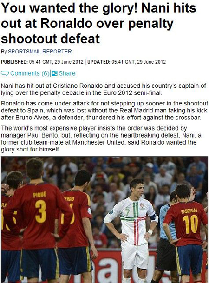Viewport: 209px width, 283px height.
Task: Click the 'By' byline text
Action: click(x=4, y=52)
